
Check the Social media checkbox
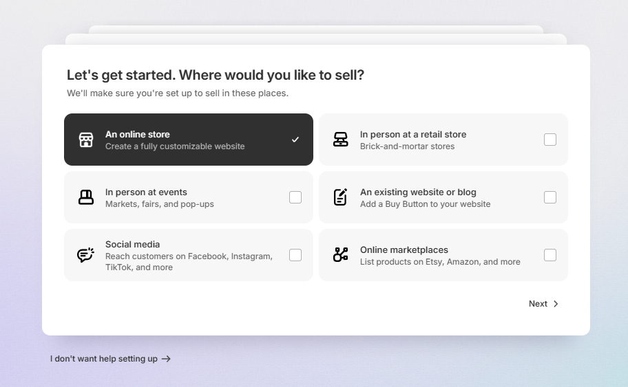[x=295, y=255]
